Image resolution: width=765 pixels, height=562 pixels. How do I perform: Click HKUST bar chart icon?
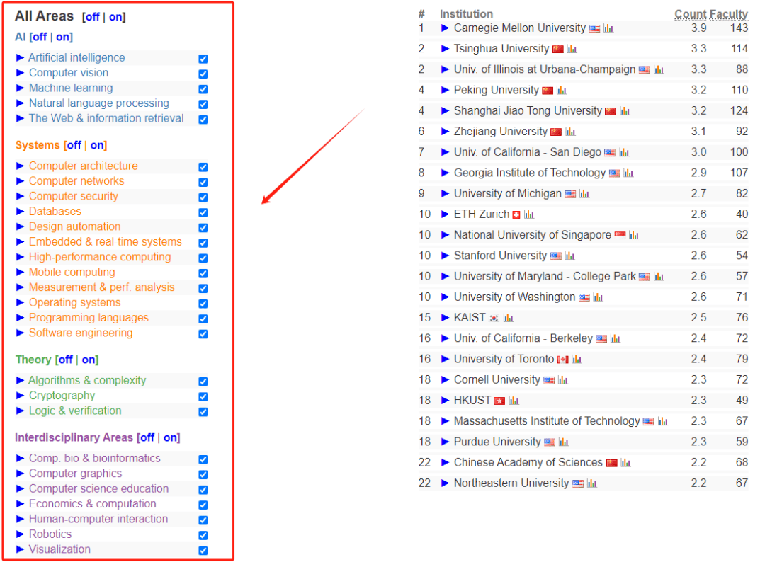pyautogui.click(x=514, y=401)
